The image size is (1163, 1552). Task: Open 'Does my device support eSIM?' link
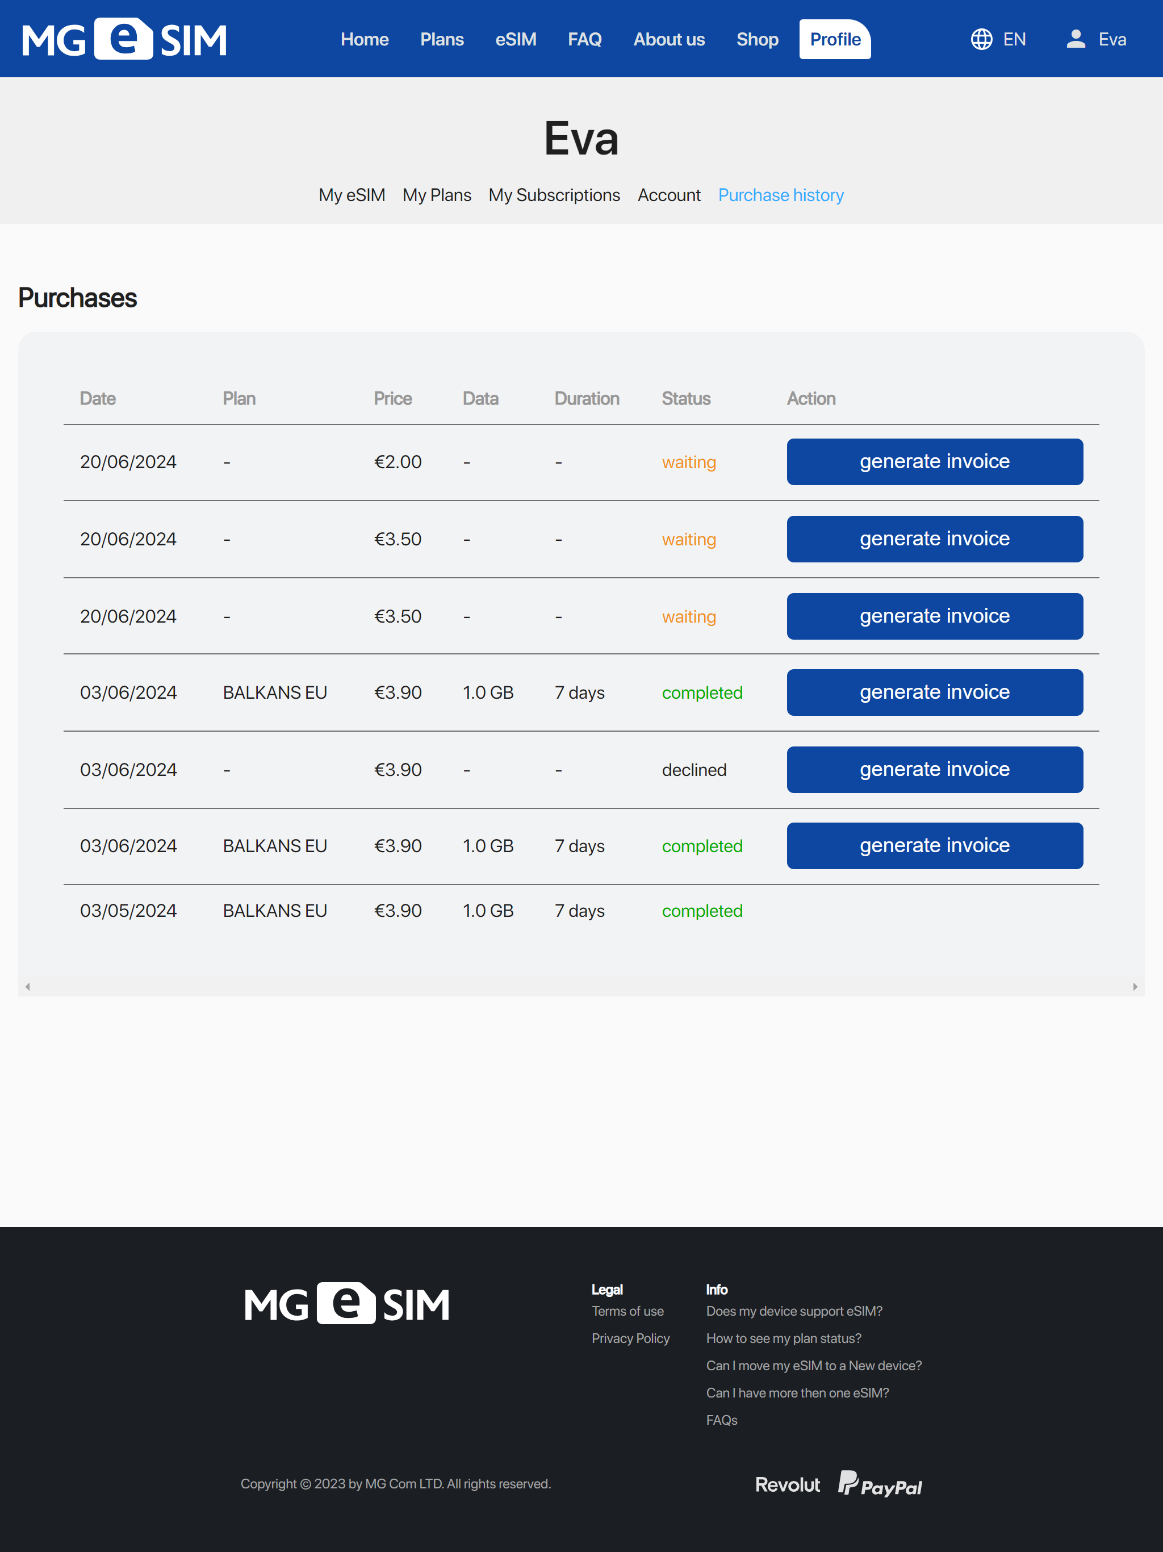pyautogui.click(x=794, y=1311)
